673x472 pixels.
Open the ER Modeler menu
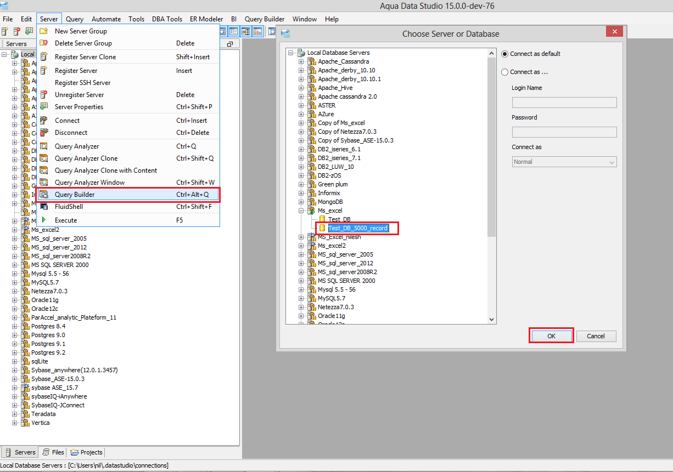206,19
